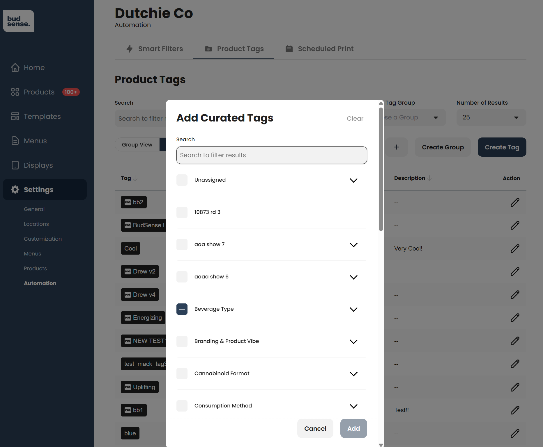Screen dimensions: 543x447
Task: Expand the Unassigned group chevron
Action: coord(353,180)
